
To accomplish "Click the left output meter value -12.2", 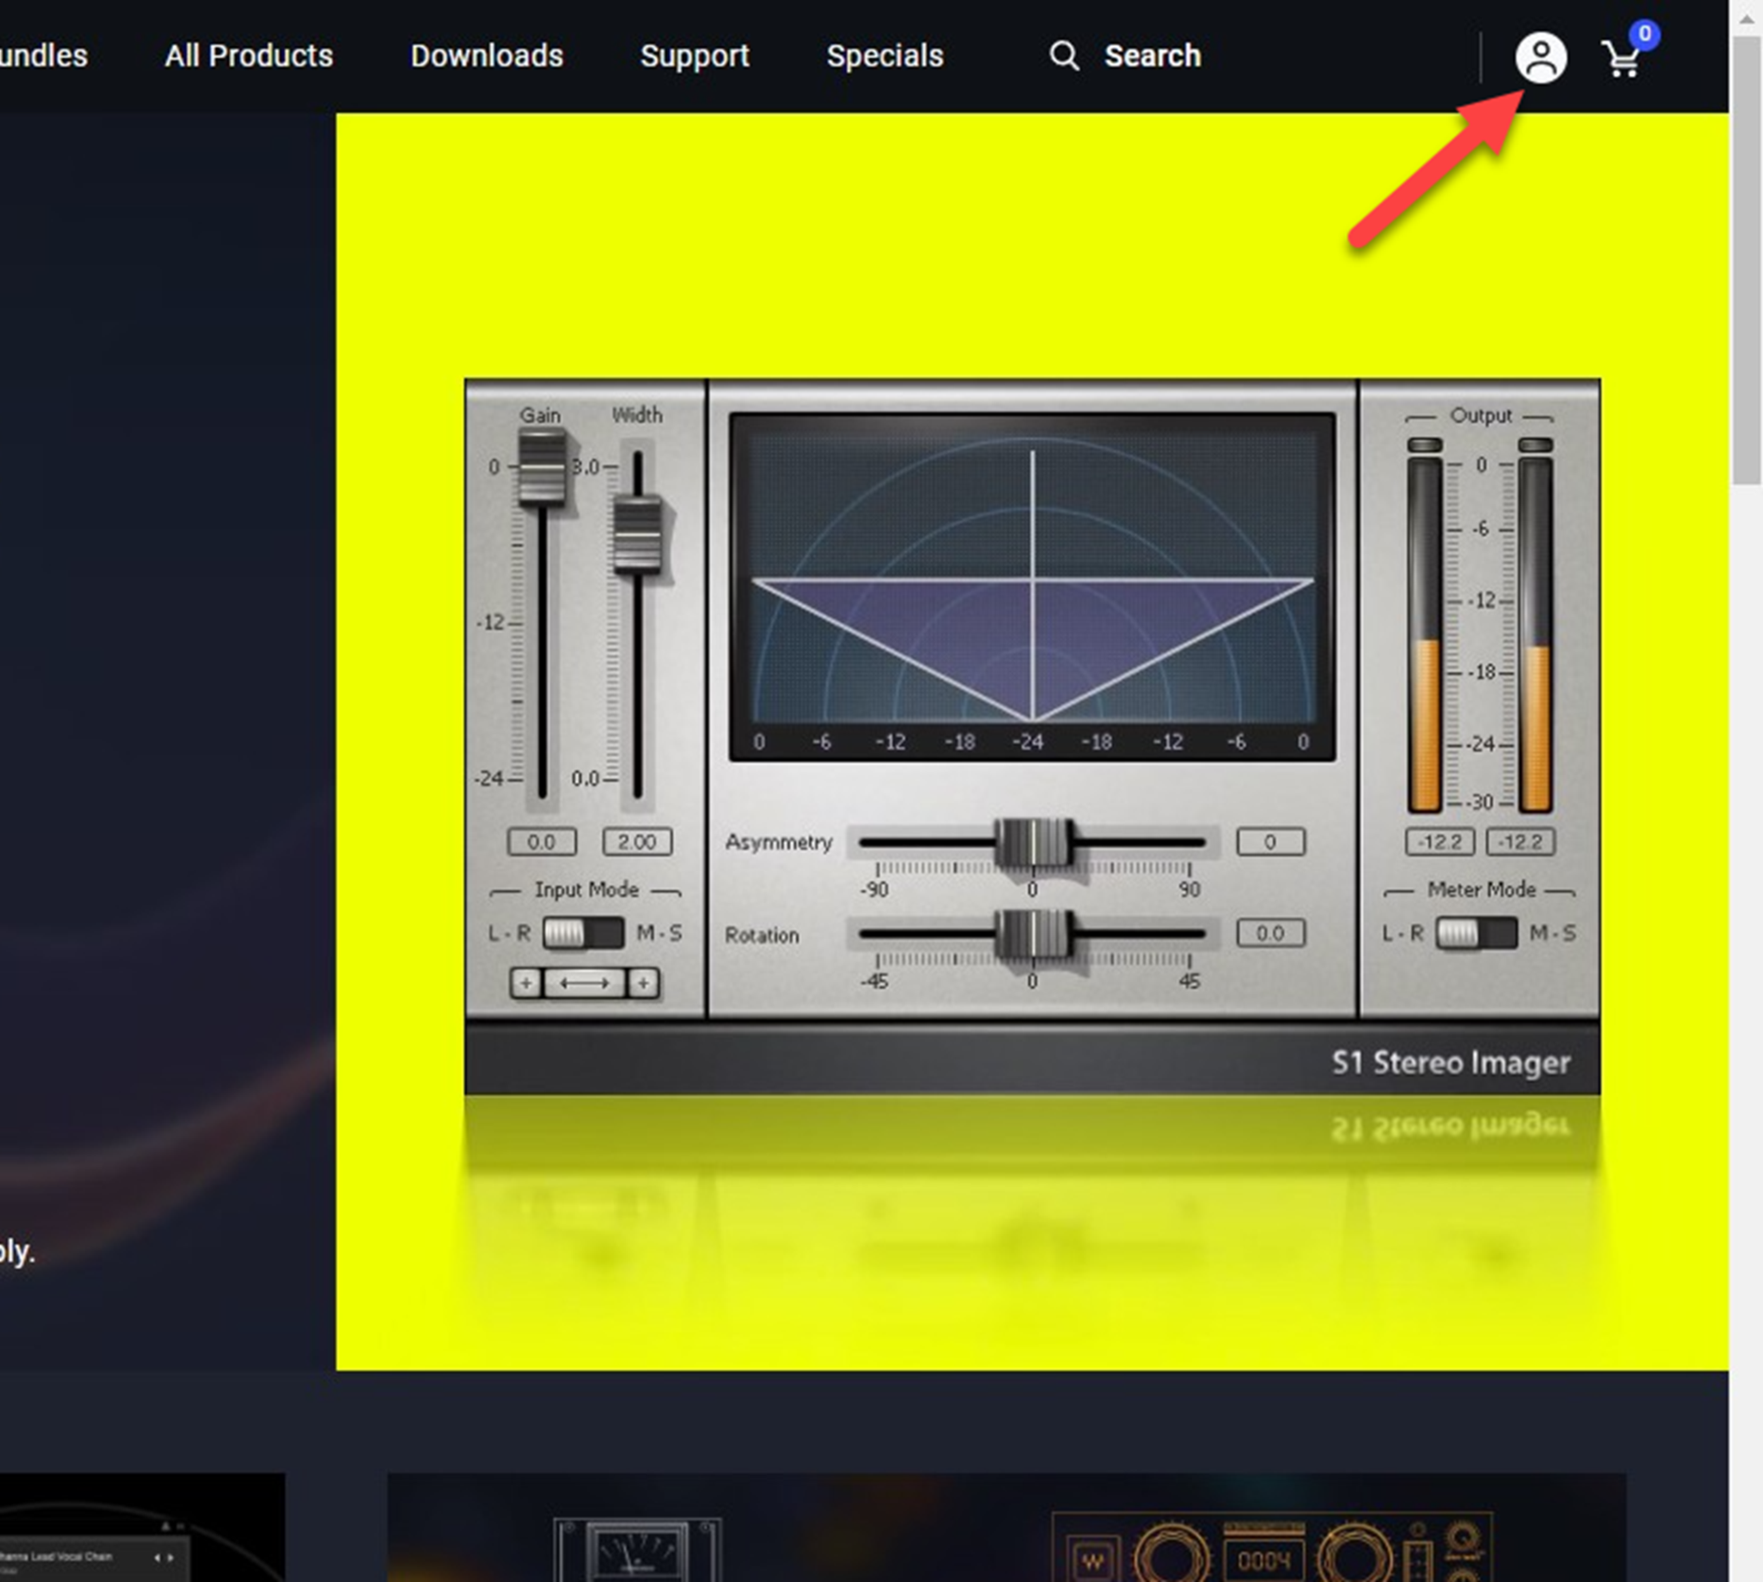I will (x=1440, y=841).
